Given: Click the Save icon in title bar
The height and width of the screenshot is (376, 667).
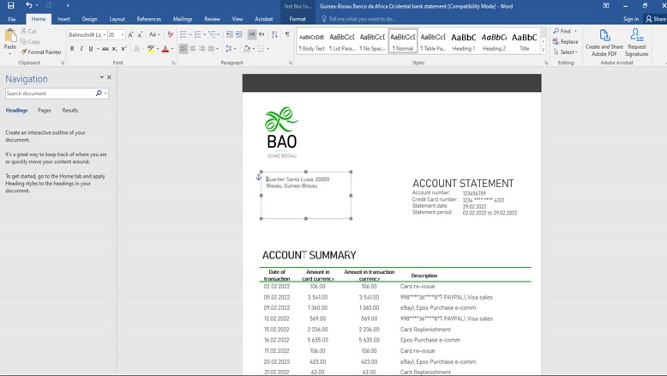Looking at the screenshot, I should (x=10, y=5).
